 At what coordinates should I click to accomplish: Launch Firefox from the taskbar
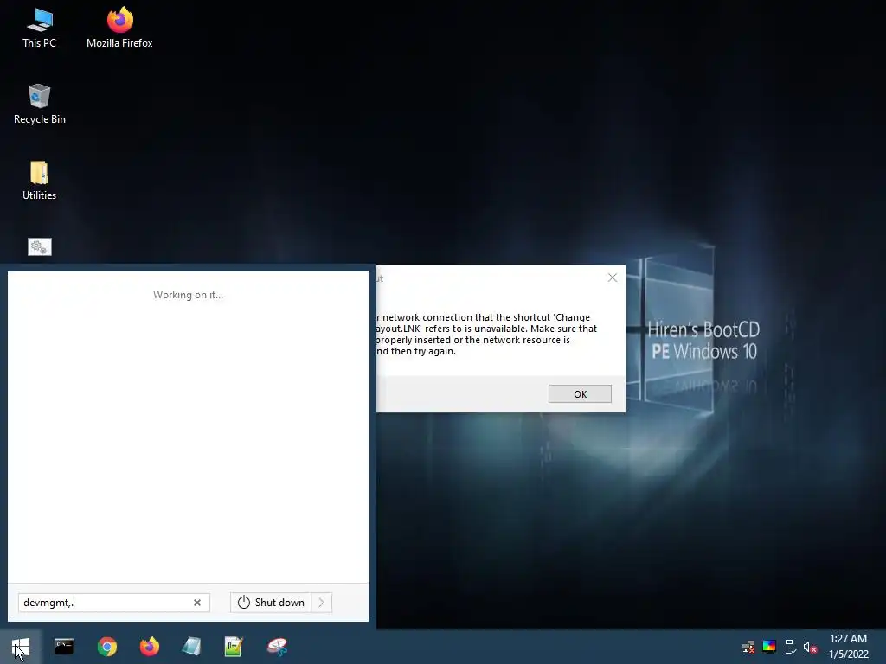point(149,647)
